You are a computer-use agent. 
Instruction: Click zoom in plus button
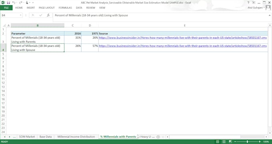[260, 142]
